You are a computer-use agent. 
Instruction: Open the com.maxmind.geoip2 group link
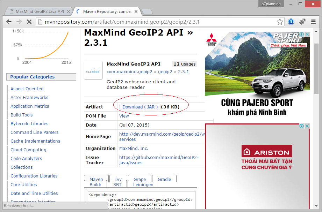pyautogui.click(x=129, y=72)
